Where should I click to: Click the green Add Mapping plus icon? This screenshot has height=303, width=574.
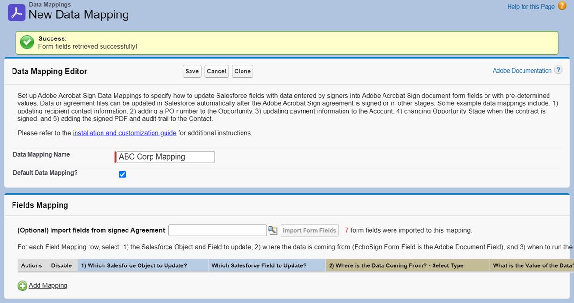[22, 286]
